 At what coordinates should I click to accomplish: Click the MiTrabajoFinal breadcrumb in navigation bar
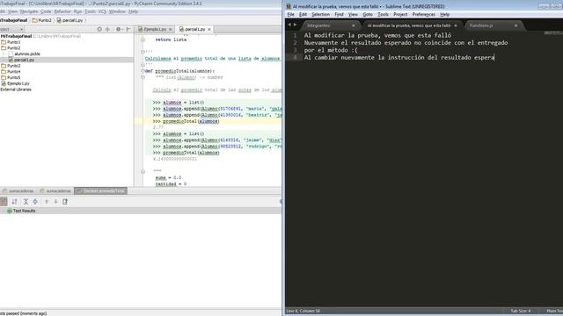(x=14, y=20)
